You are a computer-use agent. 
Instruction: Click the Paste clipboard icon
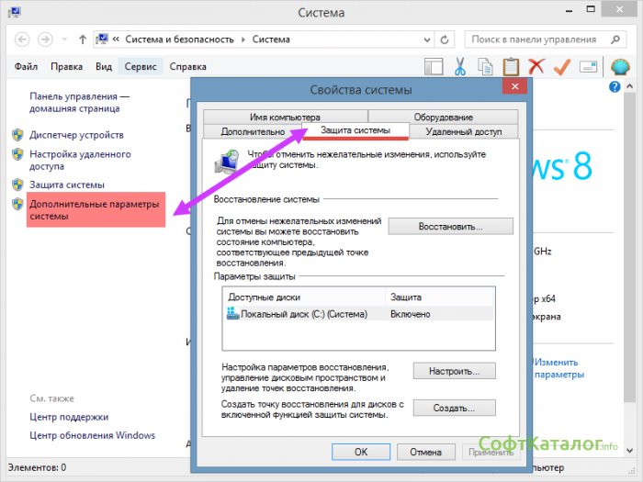[511, 67]
